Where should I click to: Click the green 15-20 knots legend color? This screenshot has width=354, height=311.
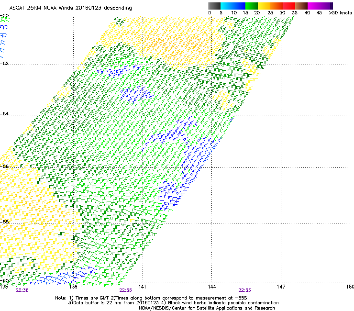coord(252,6)
